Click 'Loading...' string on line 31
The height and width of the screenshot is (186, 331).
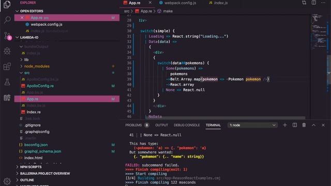click(213, 36)
